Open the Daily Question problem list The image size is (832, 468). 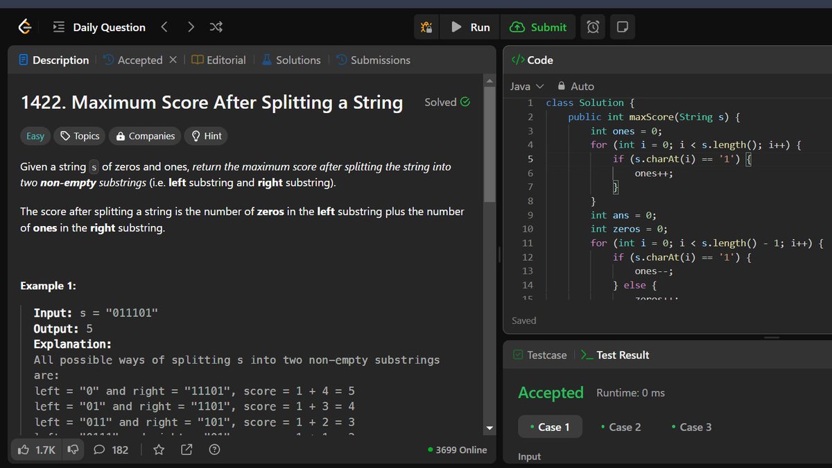coord(99,27)
